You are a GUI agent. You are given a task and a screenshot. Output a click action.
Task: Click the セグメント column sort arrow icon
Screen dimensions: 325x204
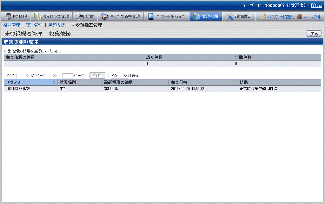[x=54, y=82]
